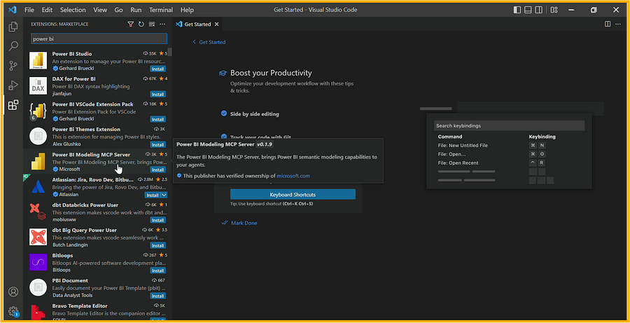Open Run and Debug view
This screenshot has width=630, height=323.
click(13, 85)
